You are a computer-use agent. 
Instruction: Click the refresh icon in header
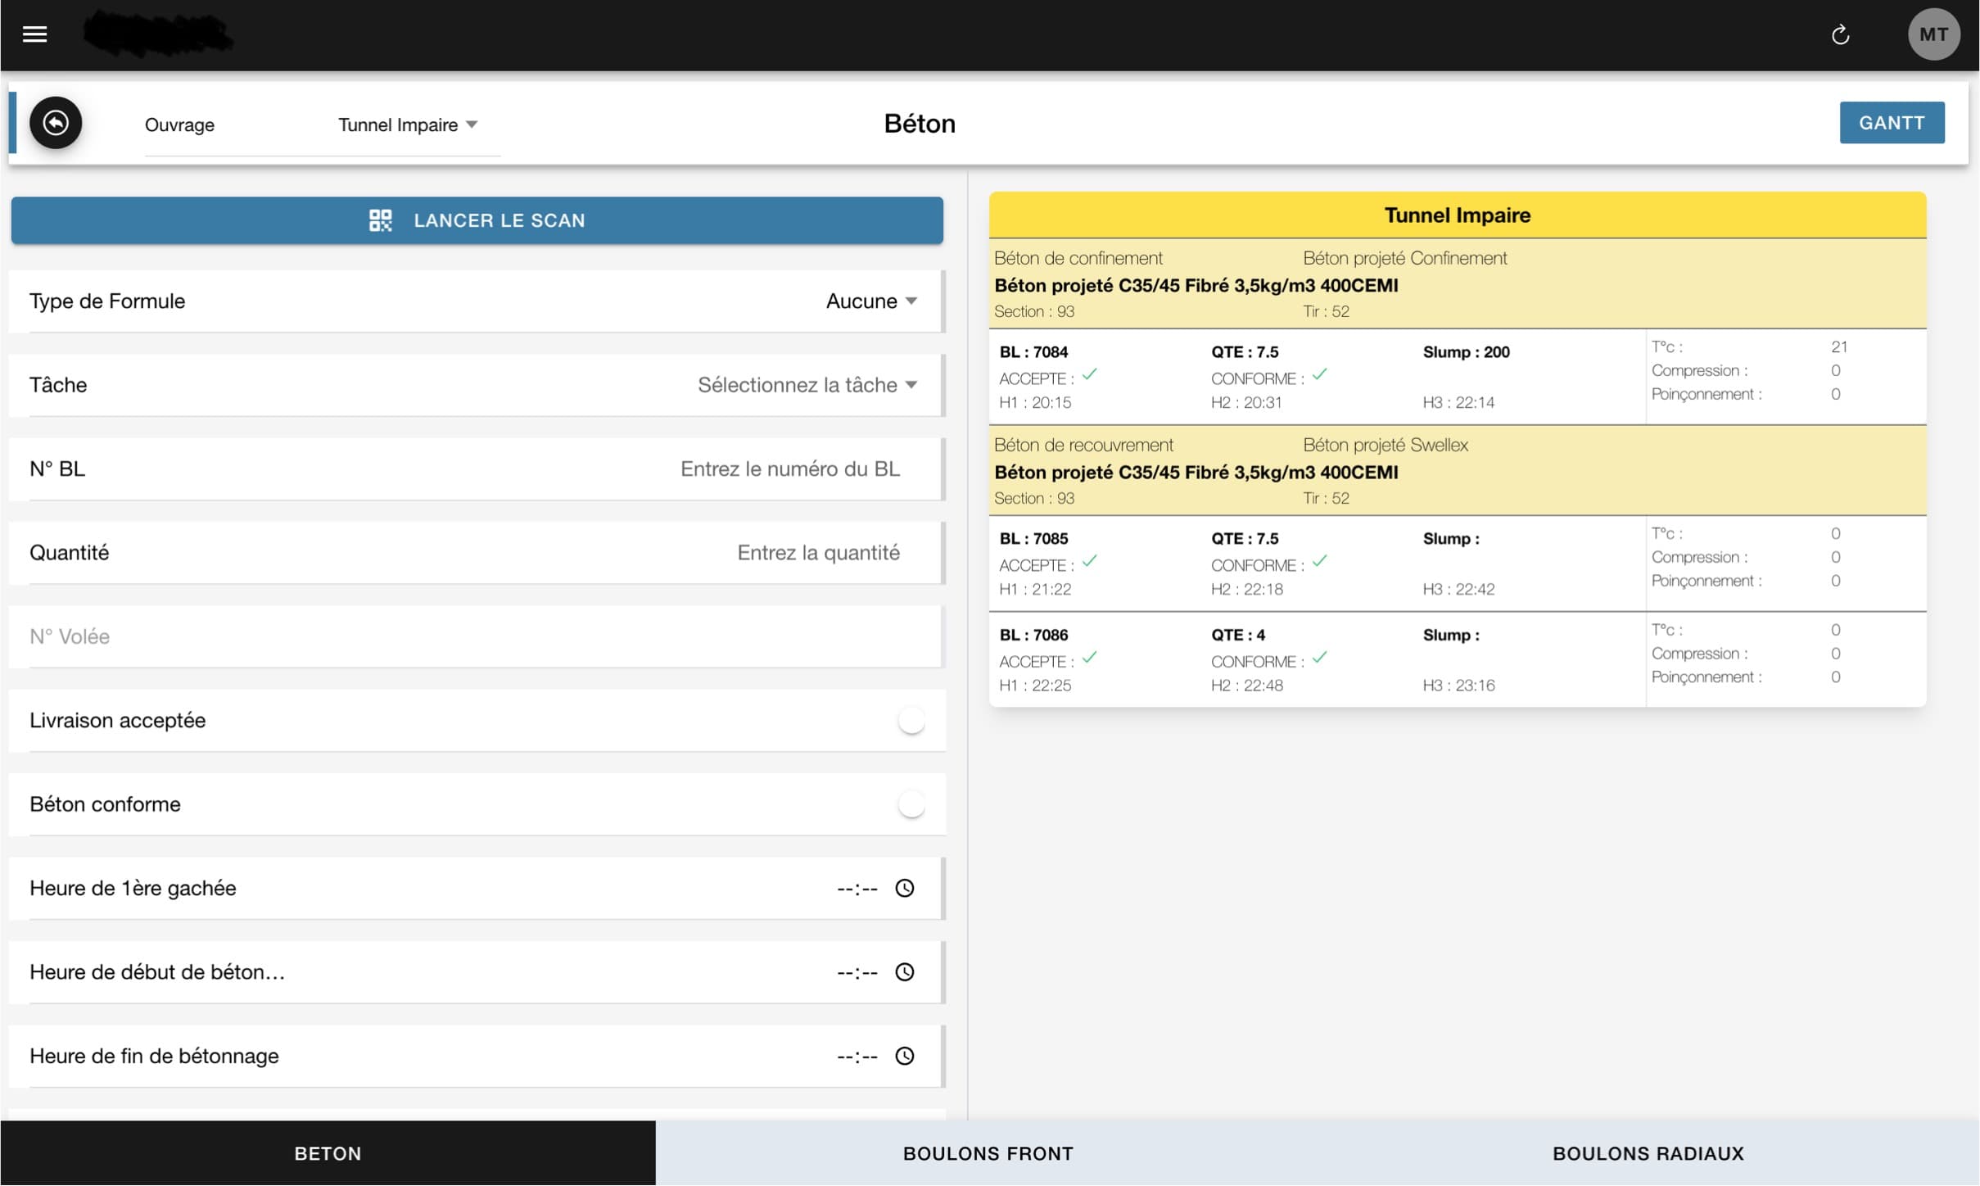[1840, 34]
